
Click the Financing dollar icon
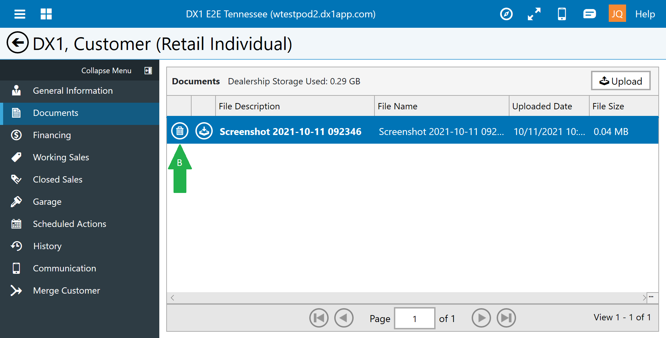(16, 135)
